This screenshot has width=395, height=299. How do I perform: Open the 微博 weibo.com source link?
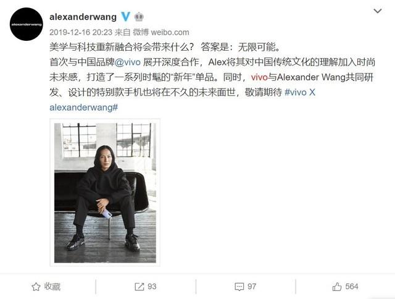pyautogui.click(x=161, y=32)
